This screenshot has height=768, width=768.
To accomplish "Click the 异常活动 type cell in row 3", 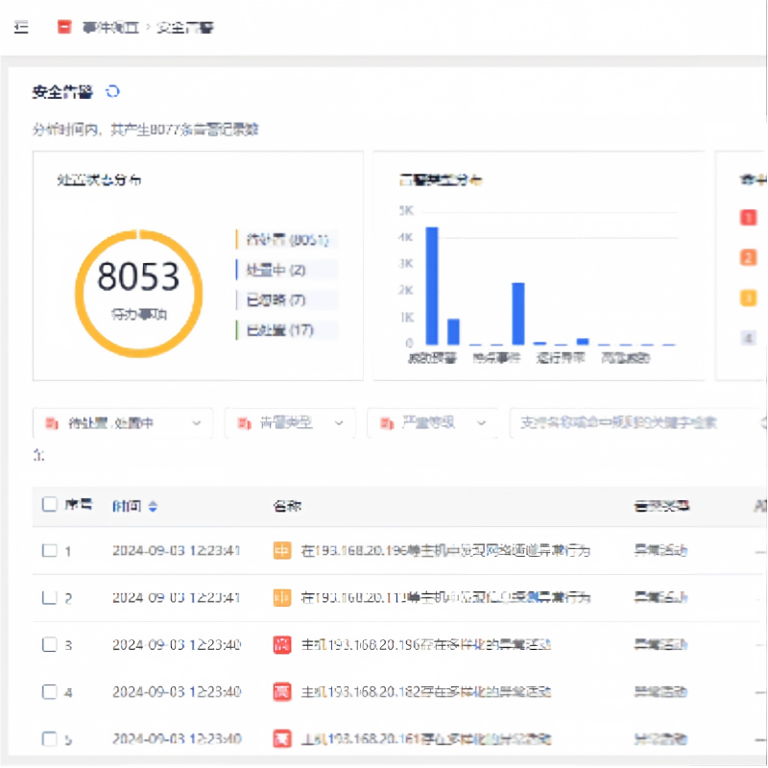I will (660, 644).
